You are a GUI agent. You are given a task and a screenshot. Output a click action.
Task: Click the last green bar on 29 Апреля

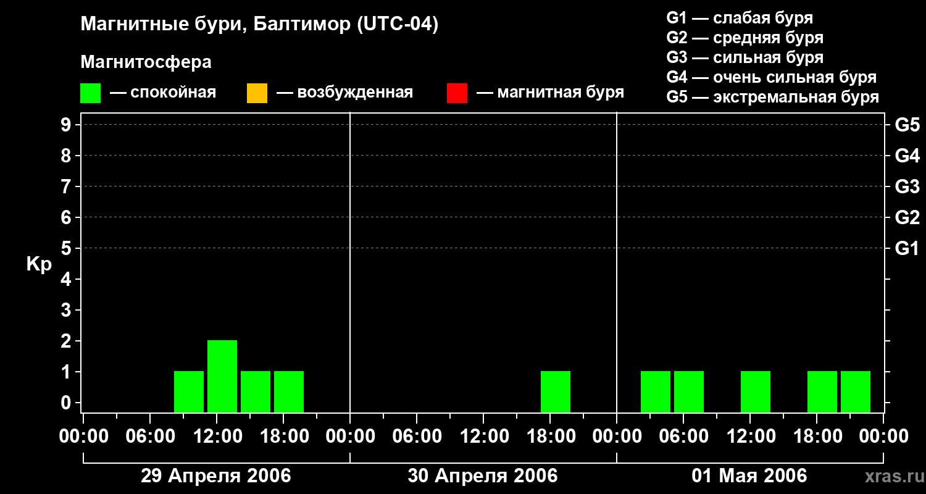(289, 391)
